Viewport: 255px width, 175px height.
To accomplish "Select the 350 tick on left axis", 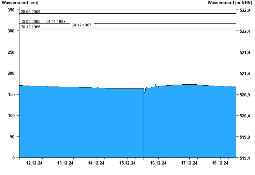I will (x=11, y=10).
